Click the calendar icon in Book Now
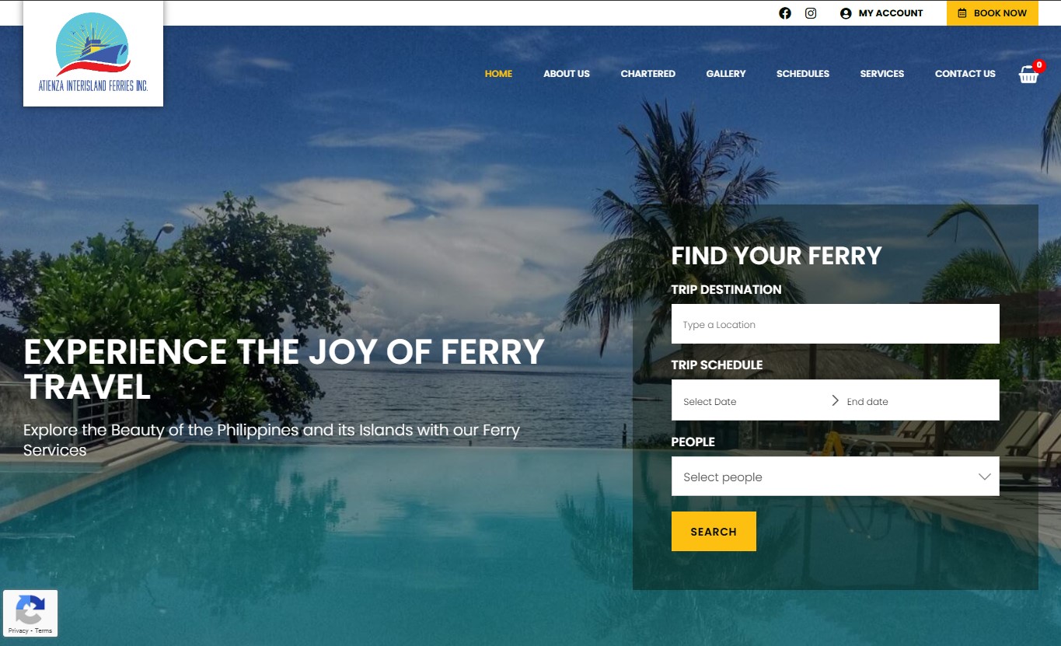The height and width of the screenshot is (646, 1061). tap(962, 13)
